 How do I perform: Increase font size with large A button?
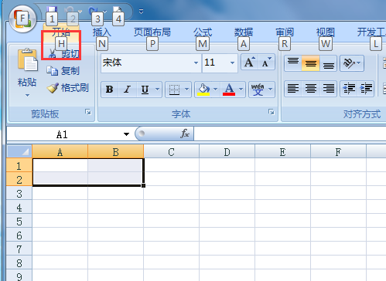(x=249, y=62)
